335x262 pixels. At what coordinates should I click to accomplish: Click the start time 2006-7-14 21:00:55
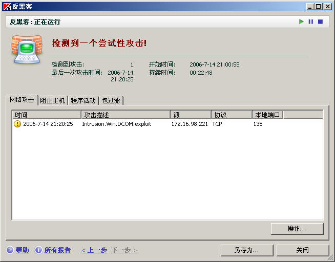click(x=215, y=64)
